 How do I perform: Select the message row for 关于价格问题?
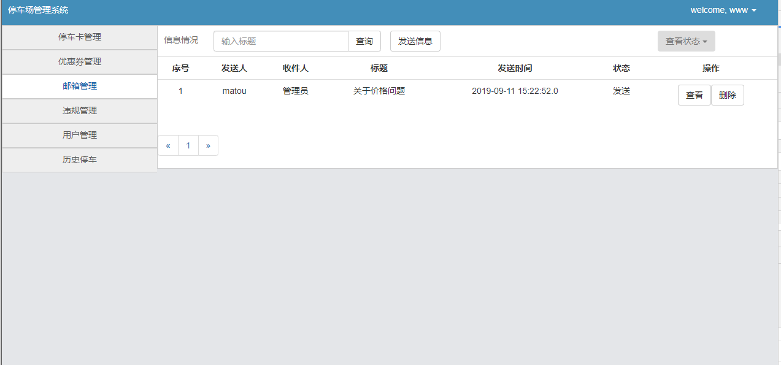379,91
